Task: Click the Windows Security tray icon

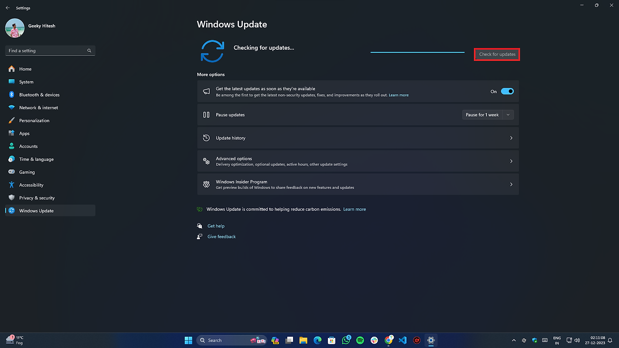Action: (x=535, y=340)
